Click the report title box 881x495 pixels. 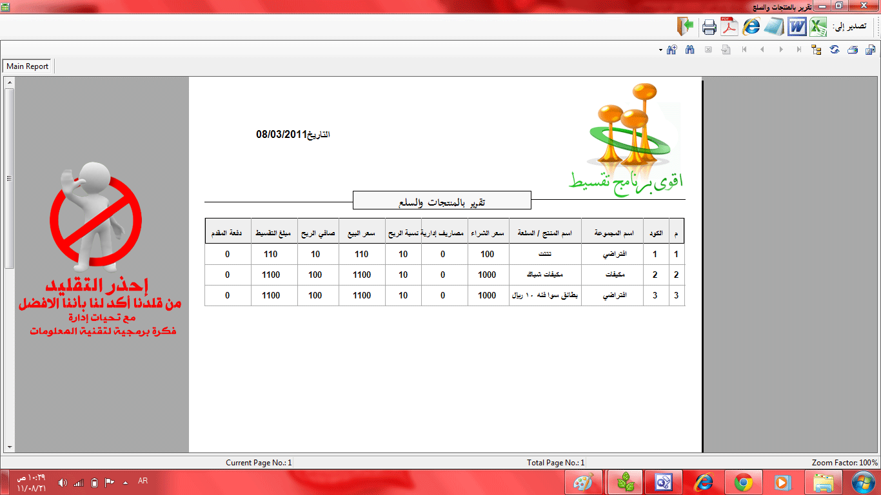coord(442,200)
